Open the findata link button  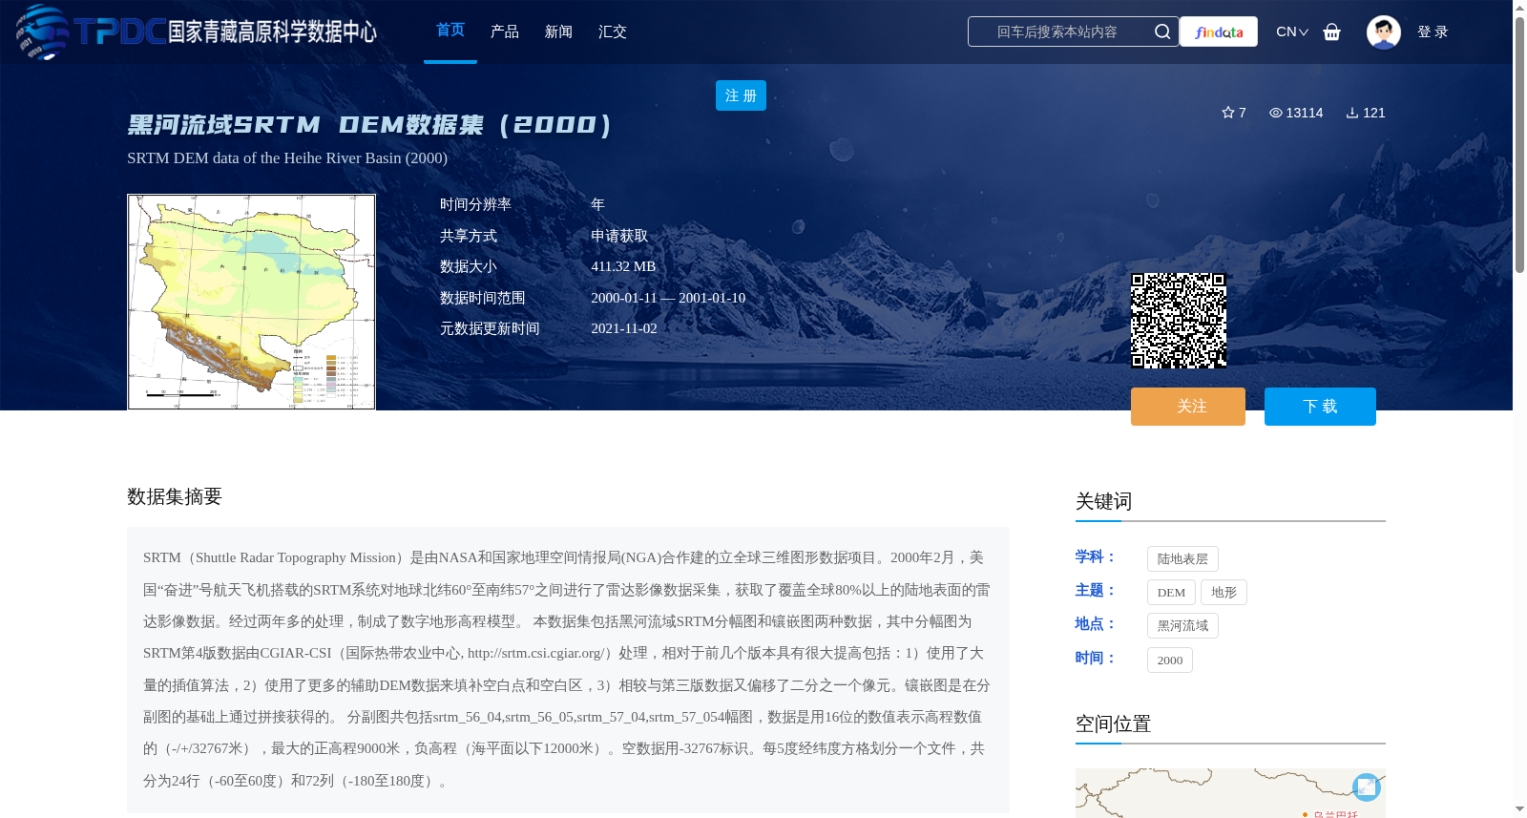coord(1219,31)
